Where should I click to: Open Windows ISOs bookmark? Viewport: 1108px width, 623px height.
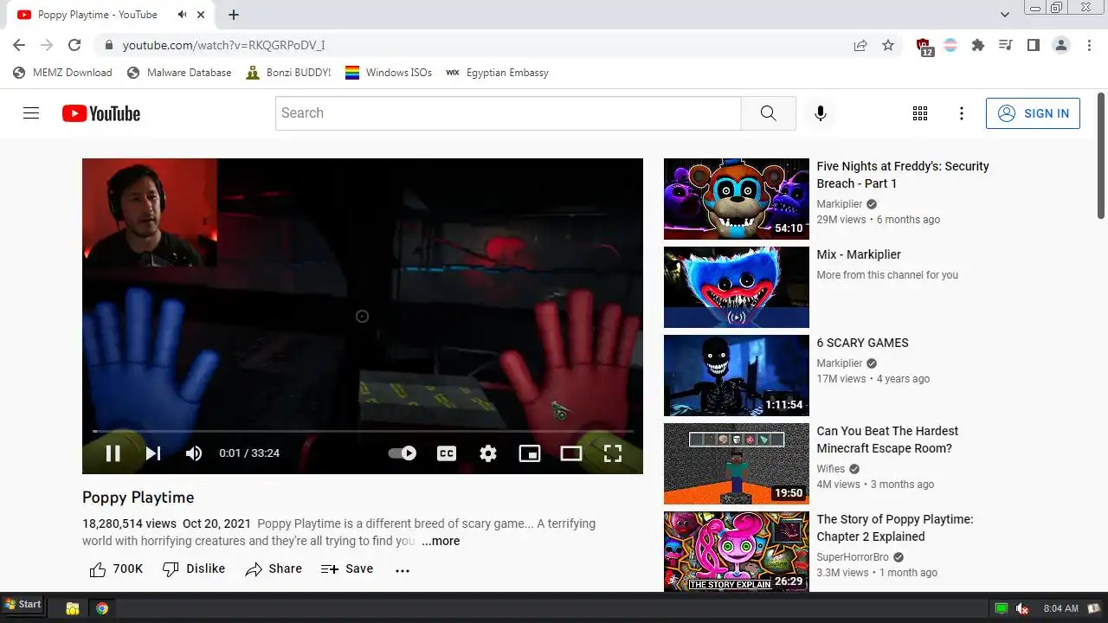(389, 73)
